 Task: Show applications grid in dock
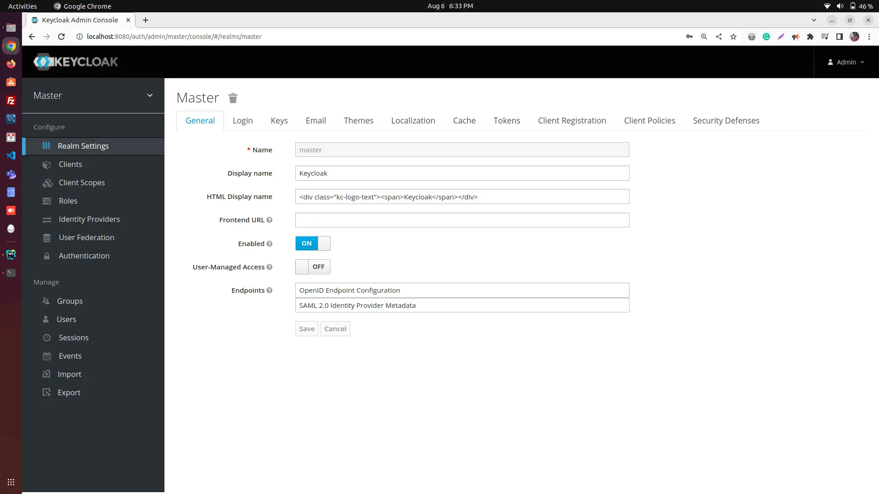tap(11, 482)
